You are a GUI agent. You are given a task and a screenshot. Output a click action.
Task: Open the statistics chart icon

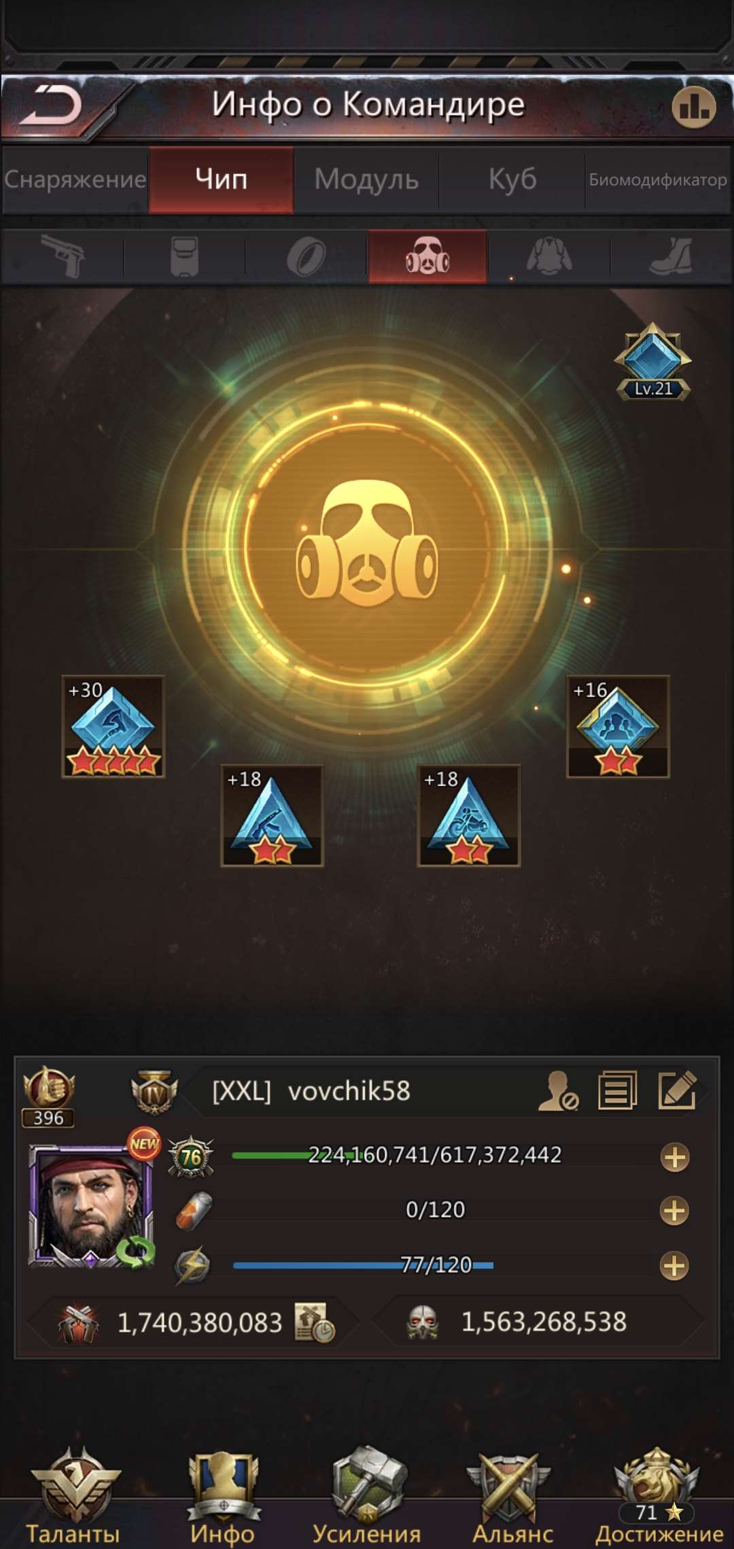coord(693,107)
